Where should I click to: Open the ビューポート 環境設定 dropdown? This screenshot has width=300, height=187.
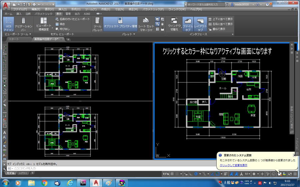(44, 24)
